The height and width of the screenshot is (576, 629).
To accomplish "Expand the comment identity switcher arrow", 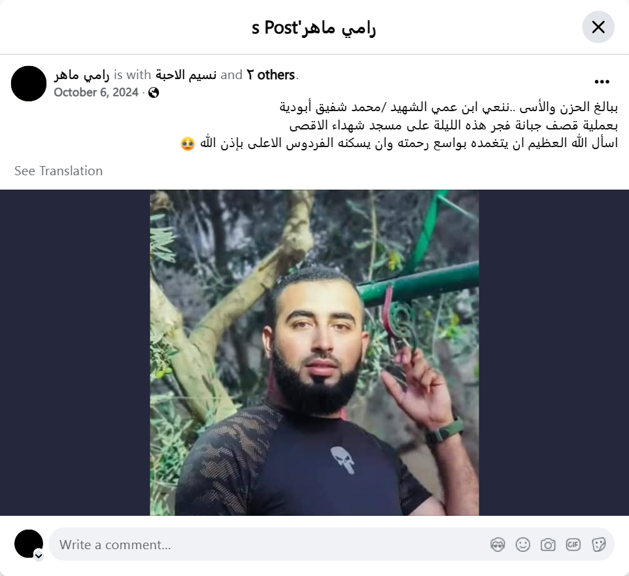I will (x=39, y=556).
